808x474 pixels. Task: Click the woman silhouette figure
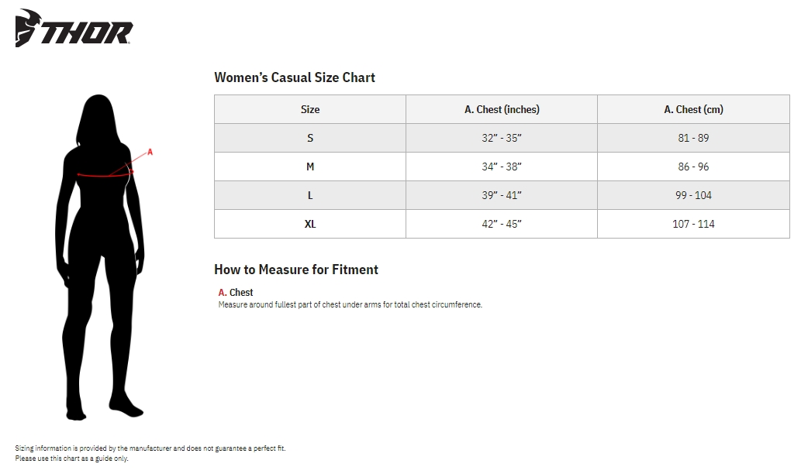coord(99,256)
